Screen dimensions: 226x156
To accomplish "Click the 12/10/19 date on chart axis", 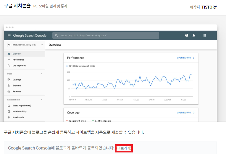I will pos(73,100).
